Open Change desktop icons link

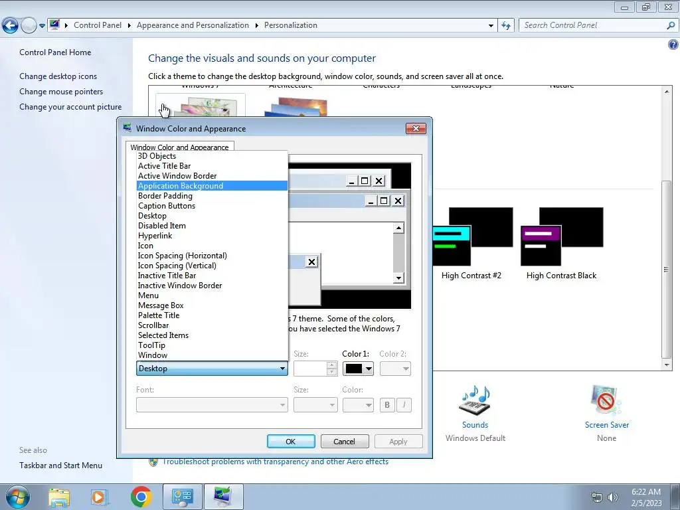[x=58, y=76]
